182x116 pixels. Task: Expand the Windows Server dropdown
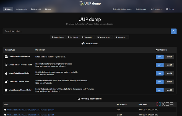[x=105, y=37]
